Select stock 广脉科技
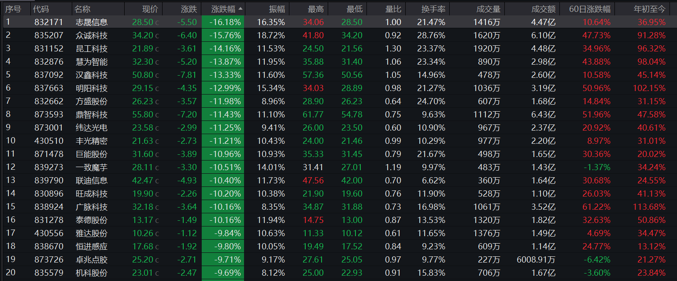 [92, 207]
